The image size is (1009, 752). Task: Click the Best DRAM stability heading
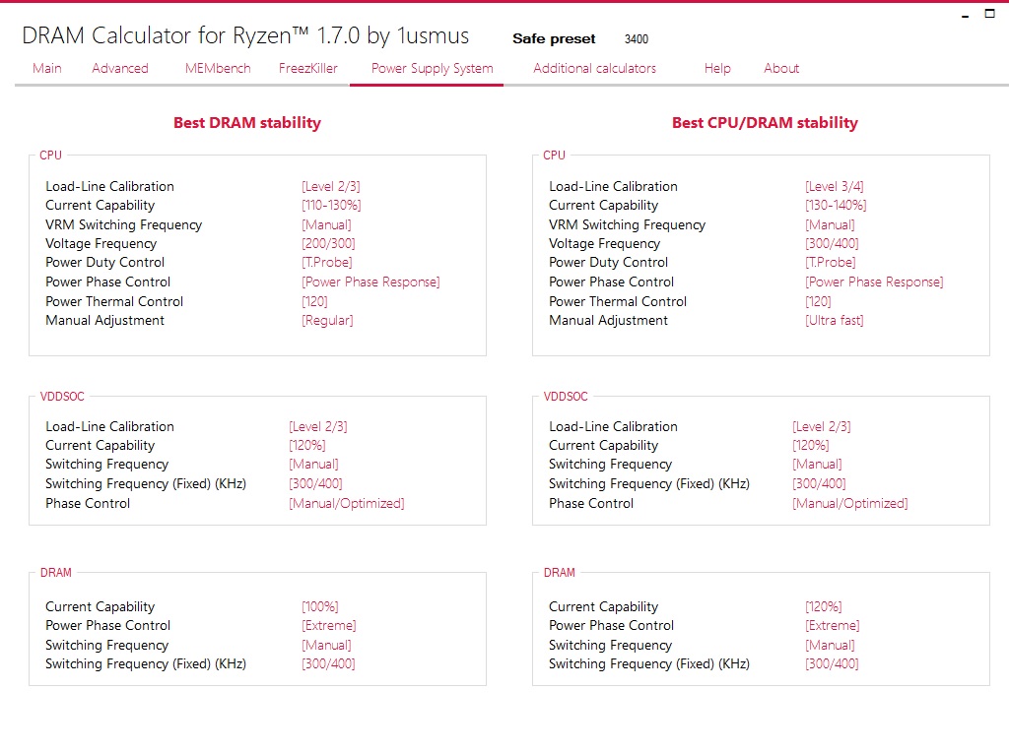pyautogui.click(x=247, y=123)
